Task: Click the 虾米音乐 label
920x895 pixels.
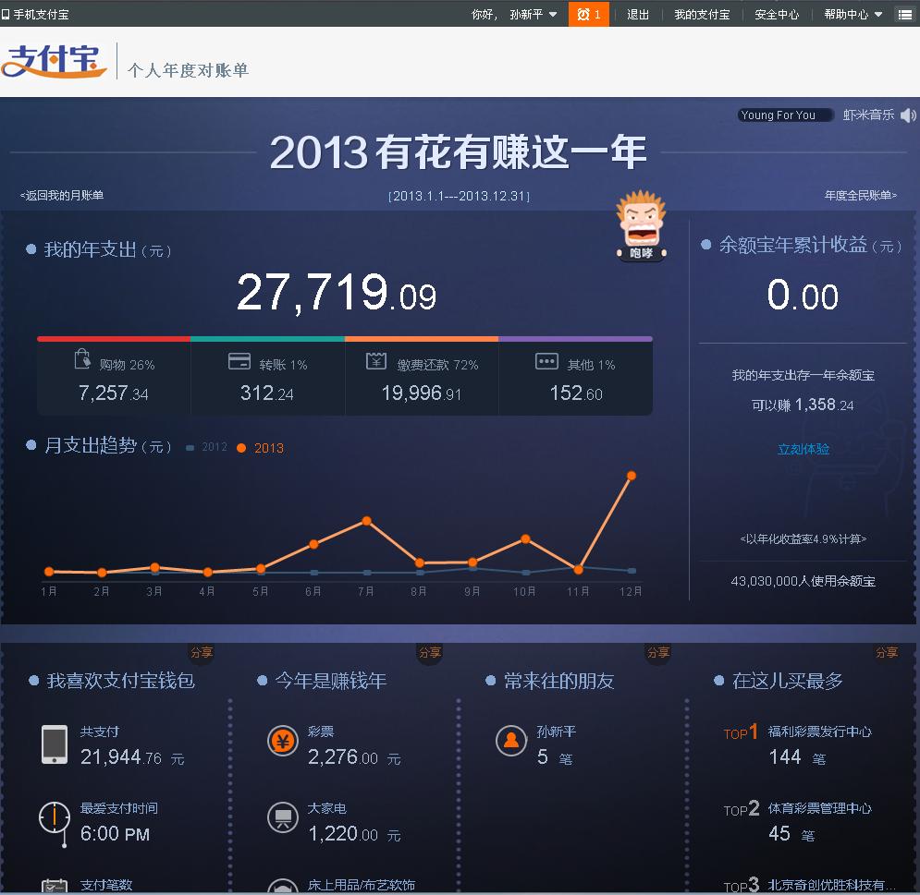Action: pyautogui.click(x=868, y=115)
